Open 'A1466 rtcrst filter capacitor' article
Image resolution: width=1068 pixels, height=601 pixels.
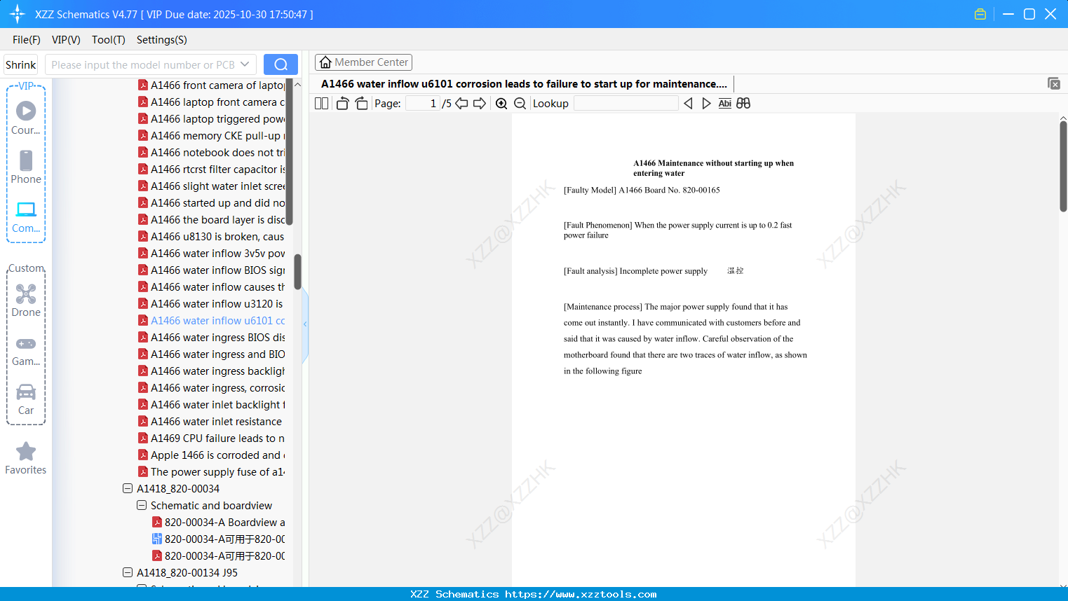coord(212,170)
